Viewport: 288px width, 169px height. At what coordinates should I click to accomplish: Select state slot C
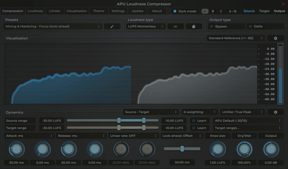coord(221,11)
